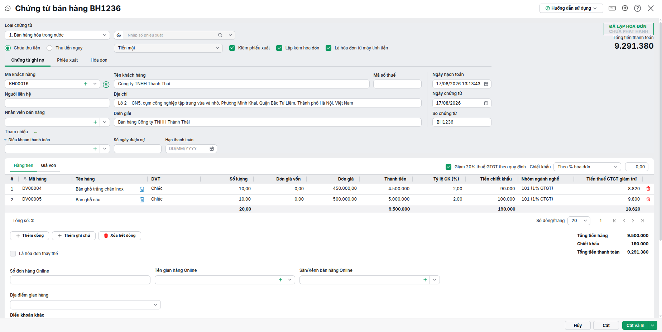Click the keyboard shortcuts icon
This screenshot has height=332, width=662.
point(612,8)
